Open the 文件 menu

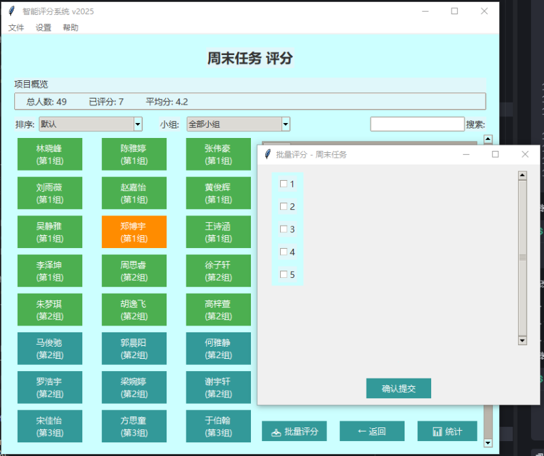(x=16, y=27)
